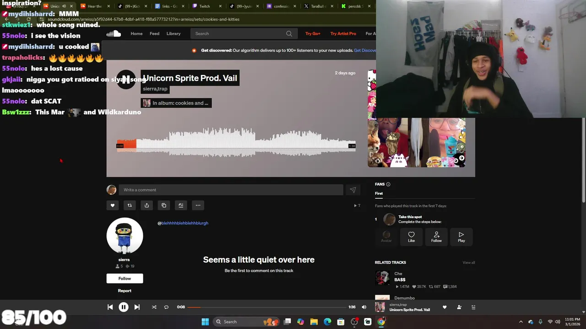
Task: Pause track with large waveform pause button
Action: click(126, 80)
